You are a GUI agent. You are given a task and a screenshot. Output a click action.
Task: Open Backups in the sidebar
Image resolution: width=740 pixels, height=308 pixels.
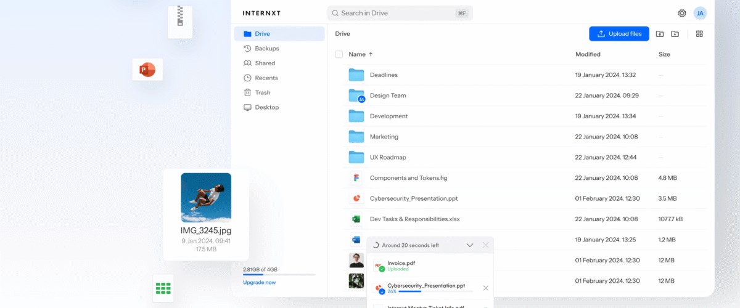pos(266,49)
